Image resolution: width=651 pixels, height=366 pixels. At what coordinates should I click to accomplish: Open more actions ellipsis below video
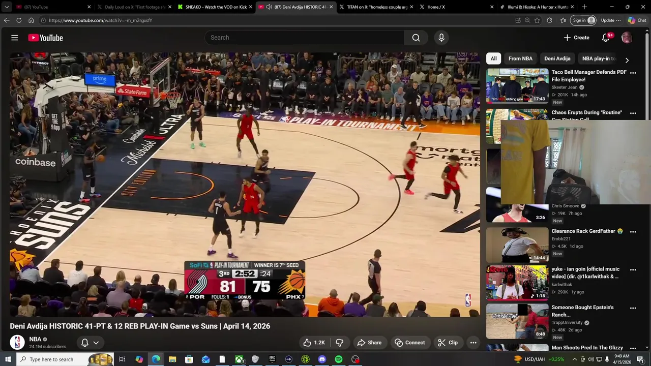[473, 343]
